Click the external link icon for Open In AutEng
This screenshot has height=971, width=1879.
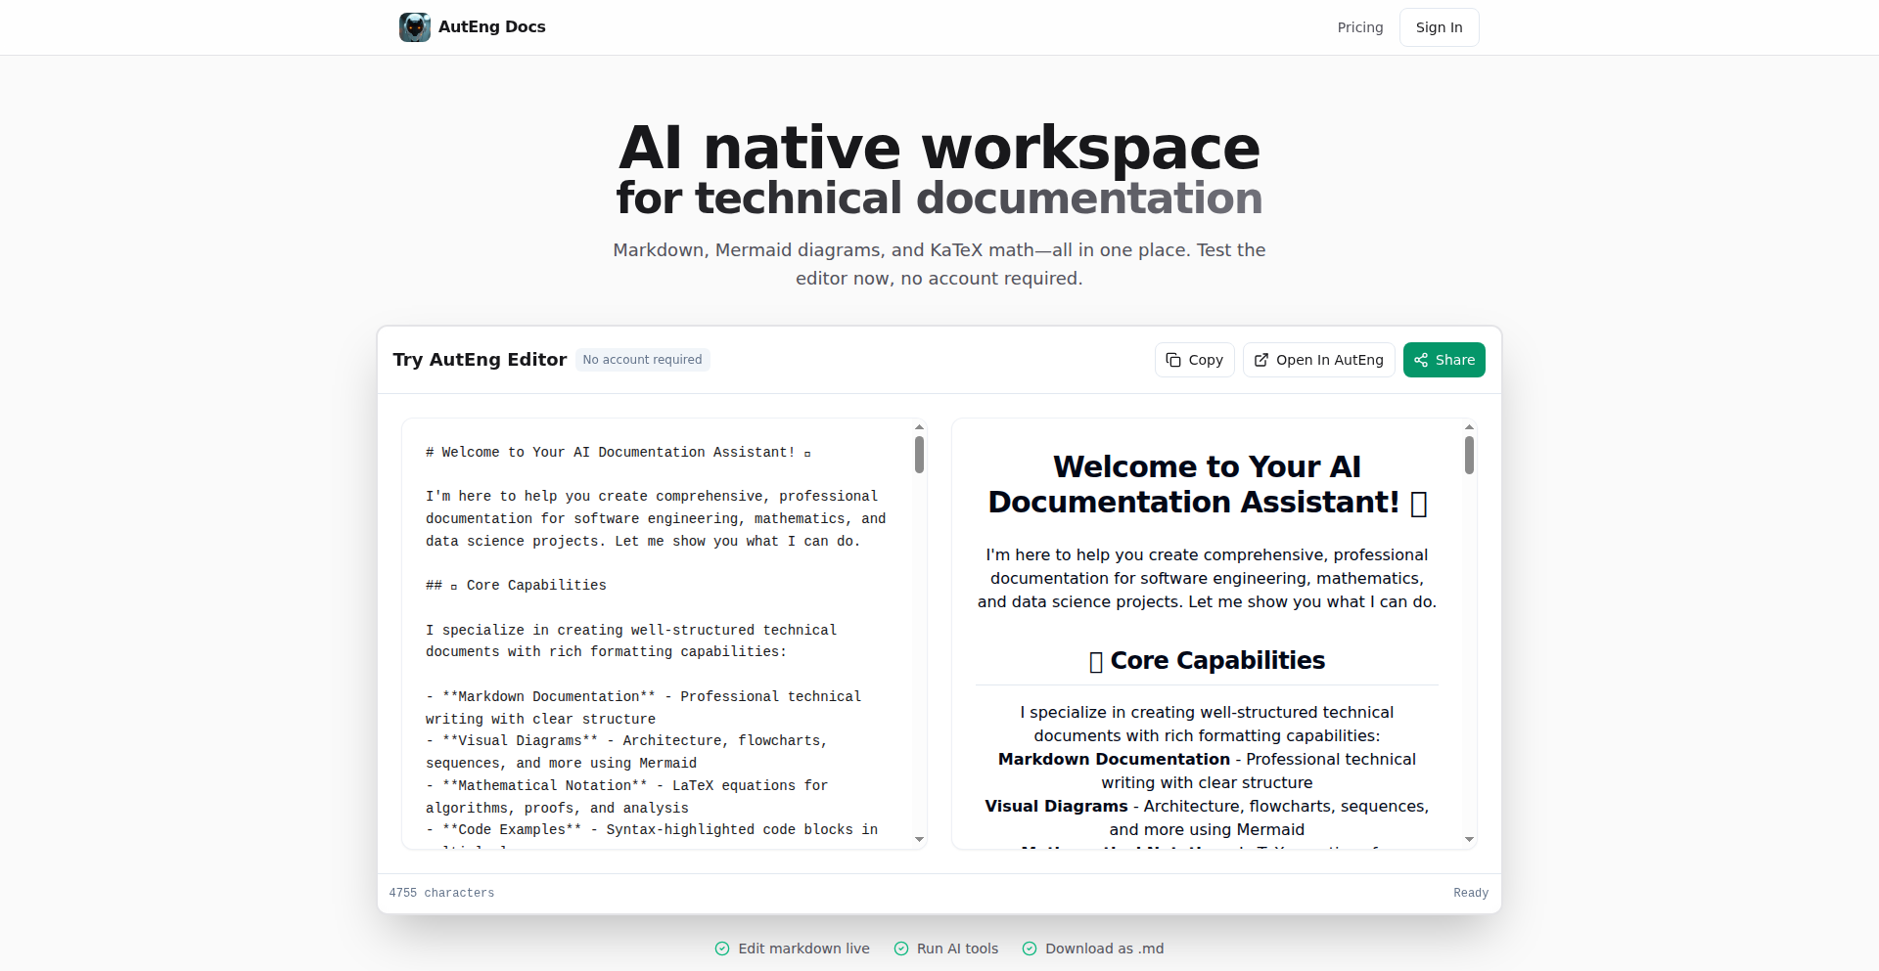pos(1261,360)
